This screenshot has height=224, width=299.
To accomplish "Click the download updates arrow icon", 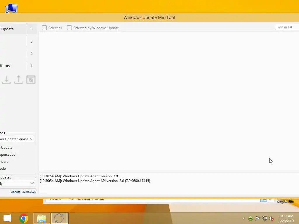I will click(6, 80).
